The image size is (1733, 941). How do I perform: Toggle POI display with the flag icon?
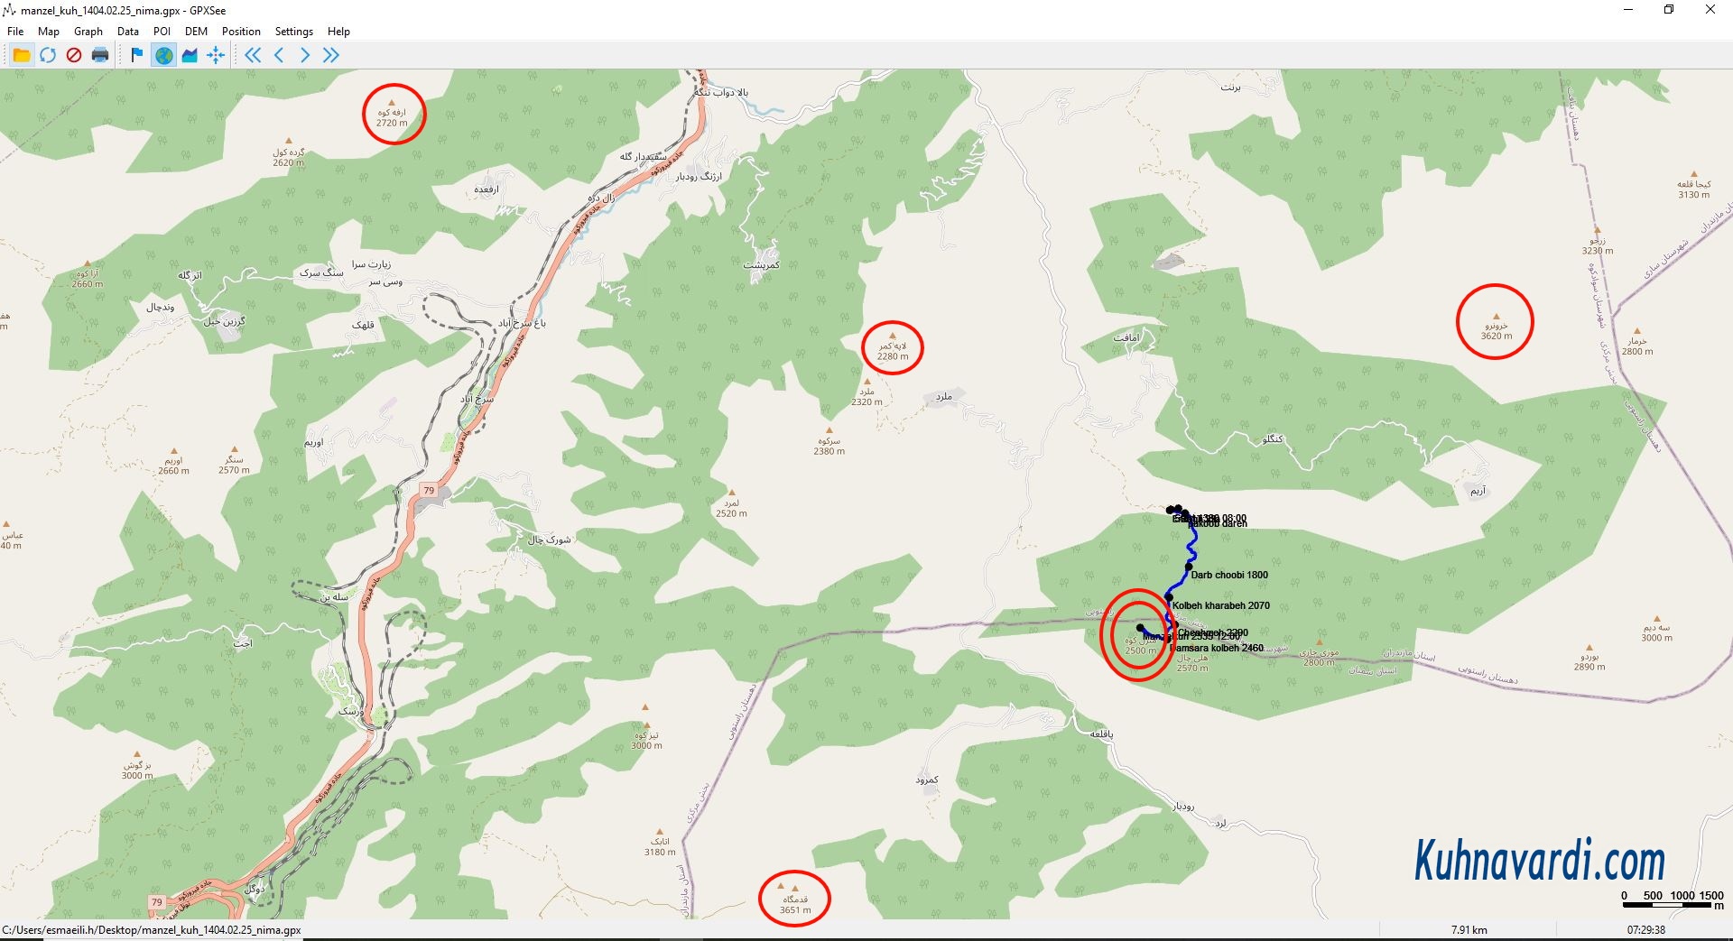tap(137, 55)
